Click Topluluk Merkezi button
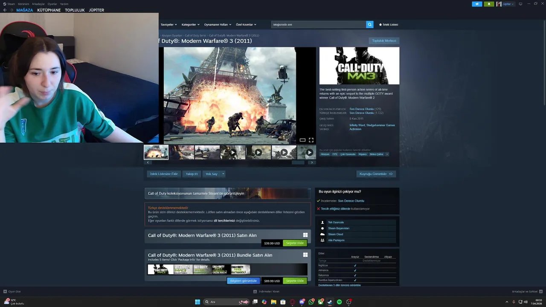This screenshot has width=546, height=307. tap(384, 41)
